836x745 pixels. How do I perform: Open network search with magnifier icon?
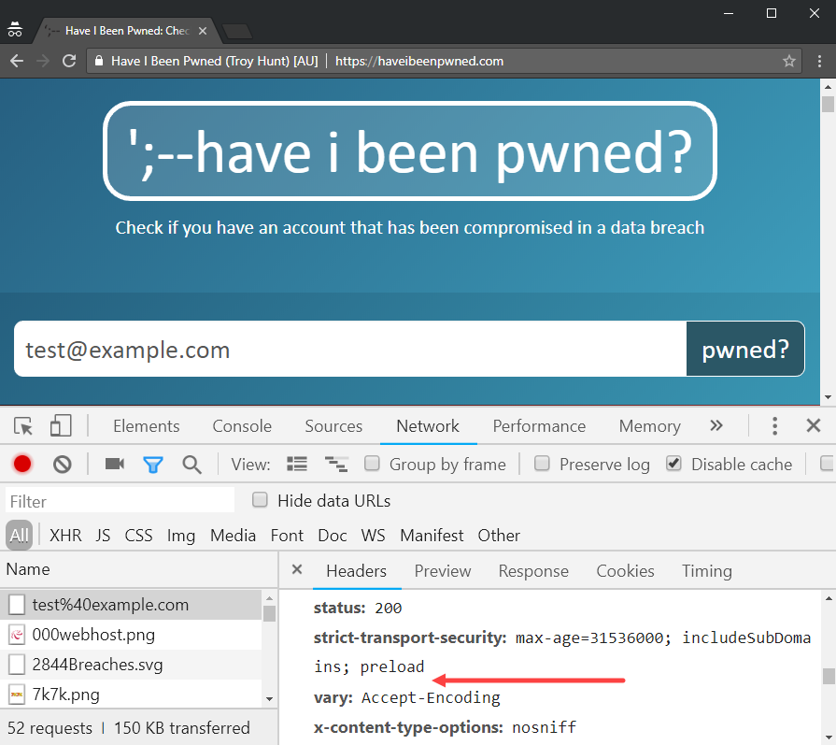click(191, 465)
